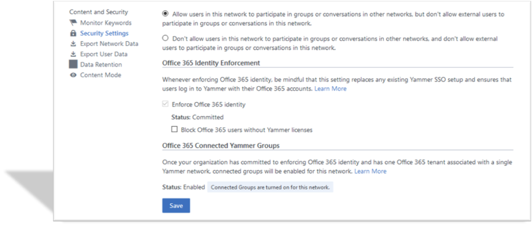
Task: Go to Export Network Data
Action: tap(109, 44)
